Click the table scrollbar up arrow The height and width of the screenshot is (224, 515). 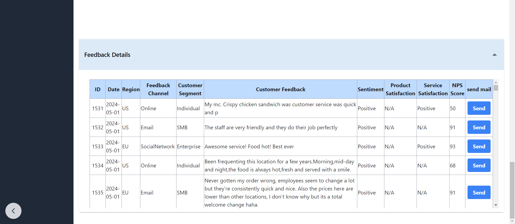tap(496, 82)
